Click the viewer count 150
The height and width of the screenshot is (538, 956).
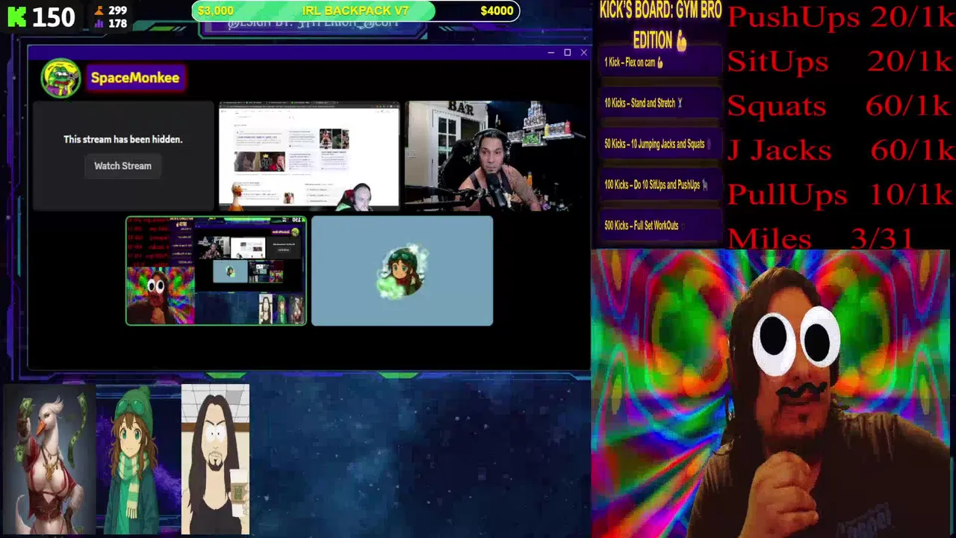53,16
